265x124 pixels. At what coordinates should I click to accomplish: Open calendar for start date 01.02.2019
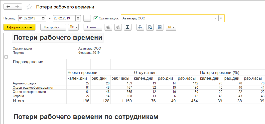pos(43,18)
